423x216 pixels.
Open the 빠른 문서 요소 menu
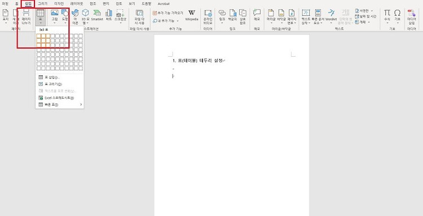click(x=318, y=17)
